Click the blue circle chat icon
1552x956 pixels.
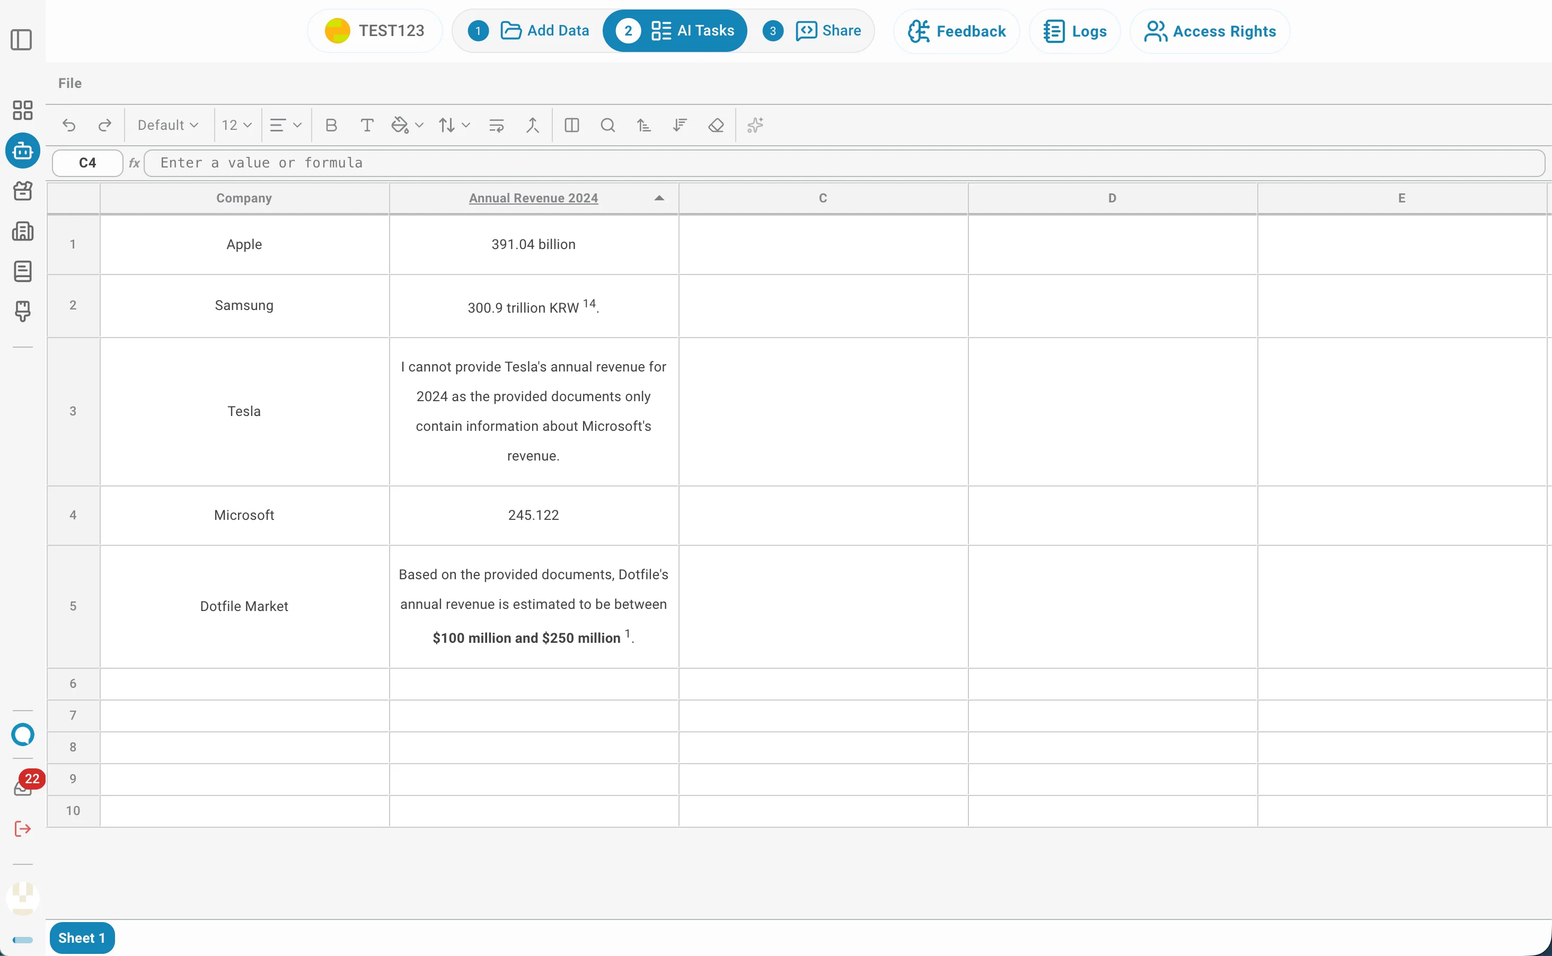pos(23,734)
